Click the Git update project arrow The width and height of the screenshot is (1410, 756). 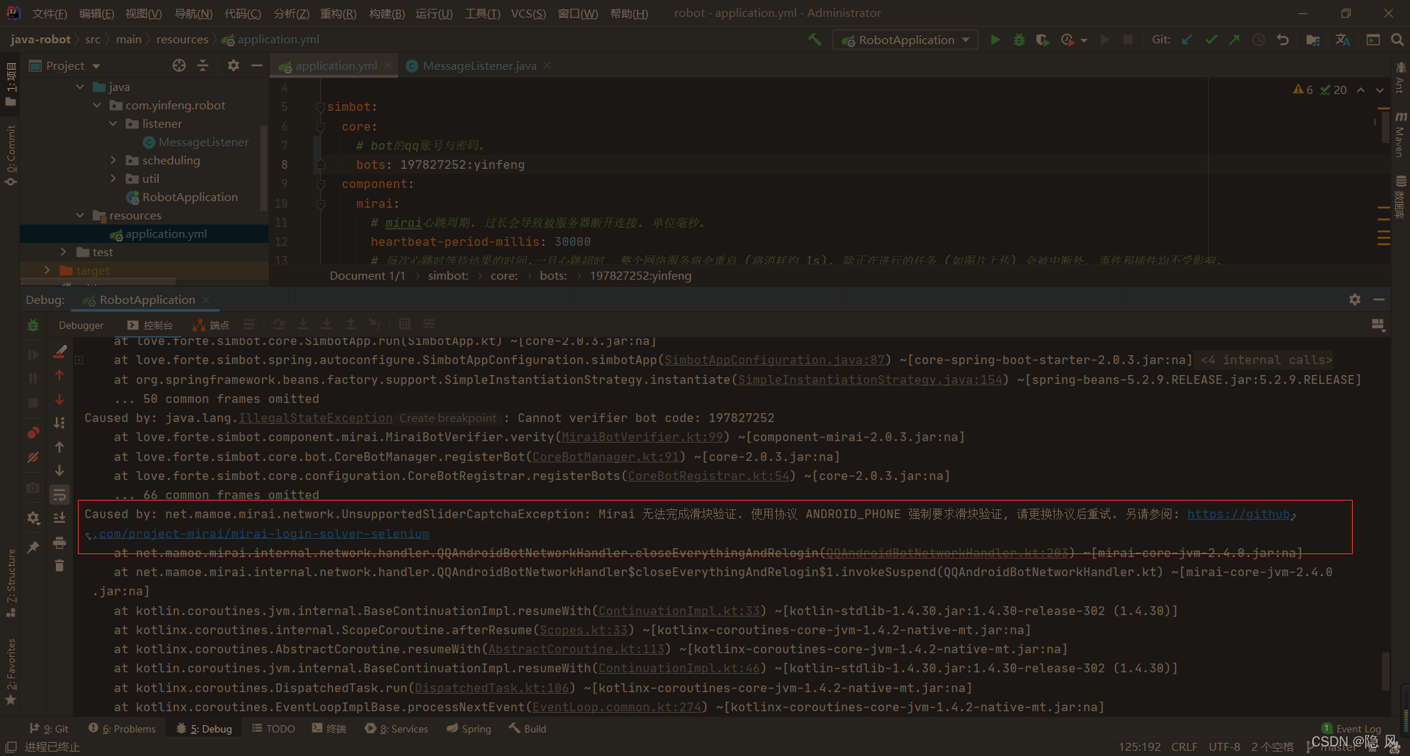[1187, 40]
